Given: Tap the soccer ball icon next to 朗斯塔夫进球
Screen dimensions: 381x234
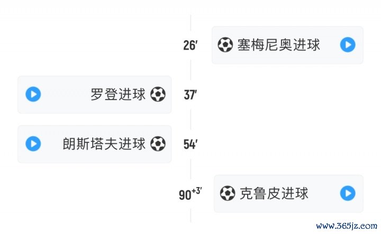Looking at the screenshot, I should click(158, 143).
